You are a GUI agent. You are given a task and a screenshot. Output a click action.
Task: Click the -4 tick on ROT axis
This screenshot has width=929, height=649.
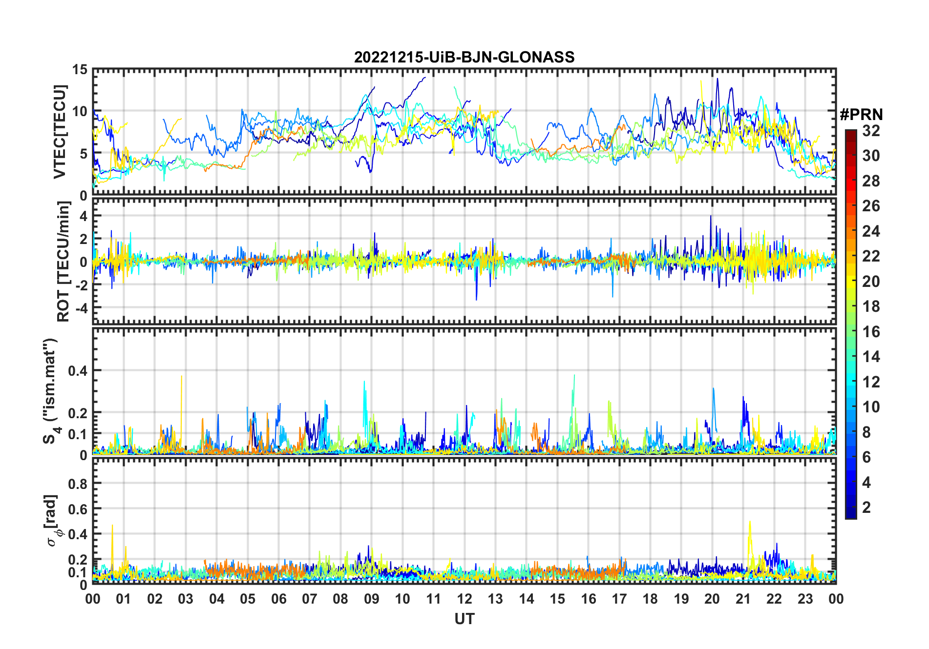click(x=82, y=308)
